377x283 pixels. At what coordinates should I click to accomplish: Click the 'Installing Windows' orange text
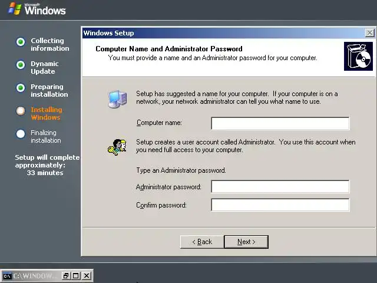click(47, 113)
